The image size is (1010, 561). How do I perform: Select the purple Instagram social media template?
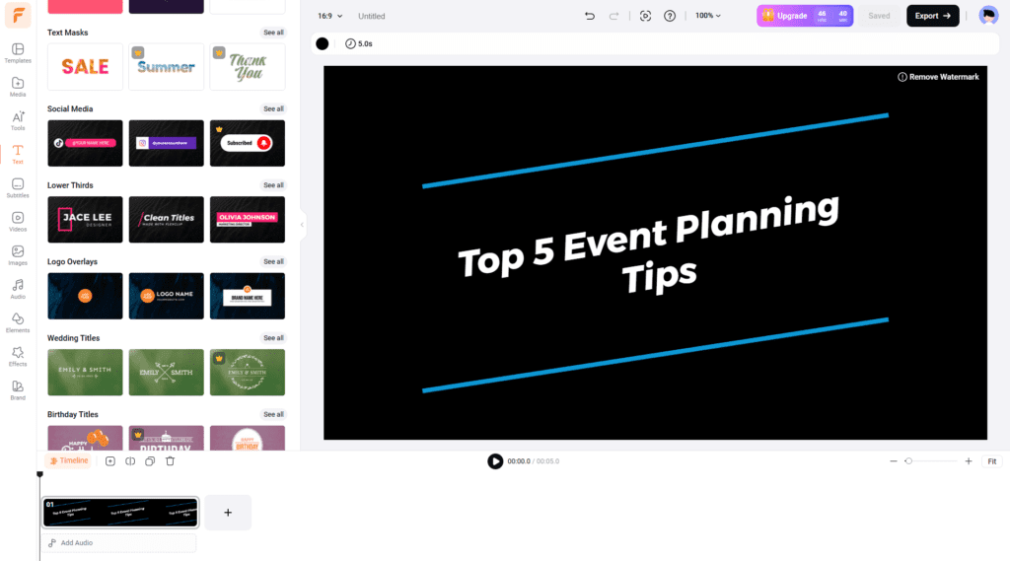166,143
